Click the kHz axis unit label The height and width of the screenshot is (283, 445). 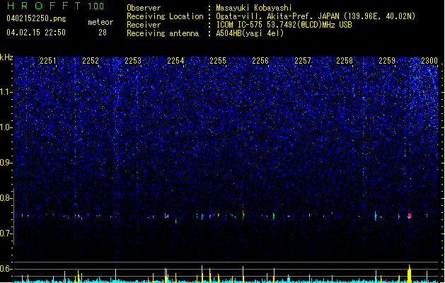point(6,57)
